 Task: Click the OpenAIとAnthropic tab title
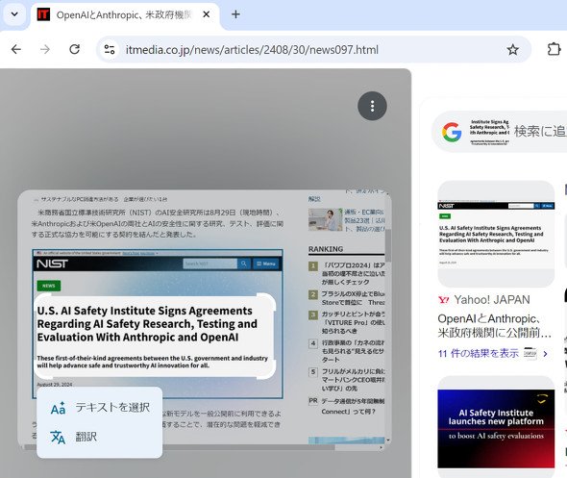click(124, 14)
